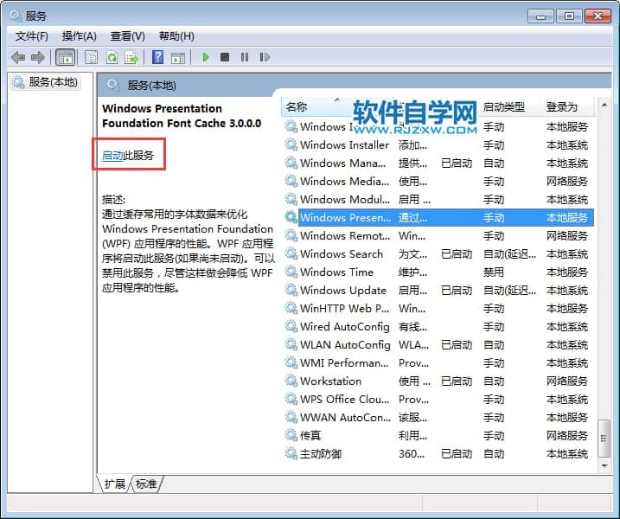Select the Windows Update service row
The image size is (620, 519).
(x=343, y=290)
